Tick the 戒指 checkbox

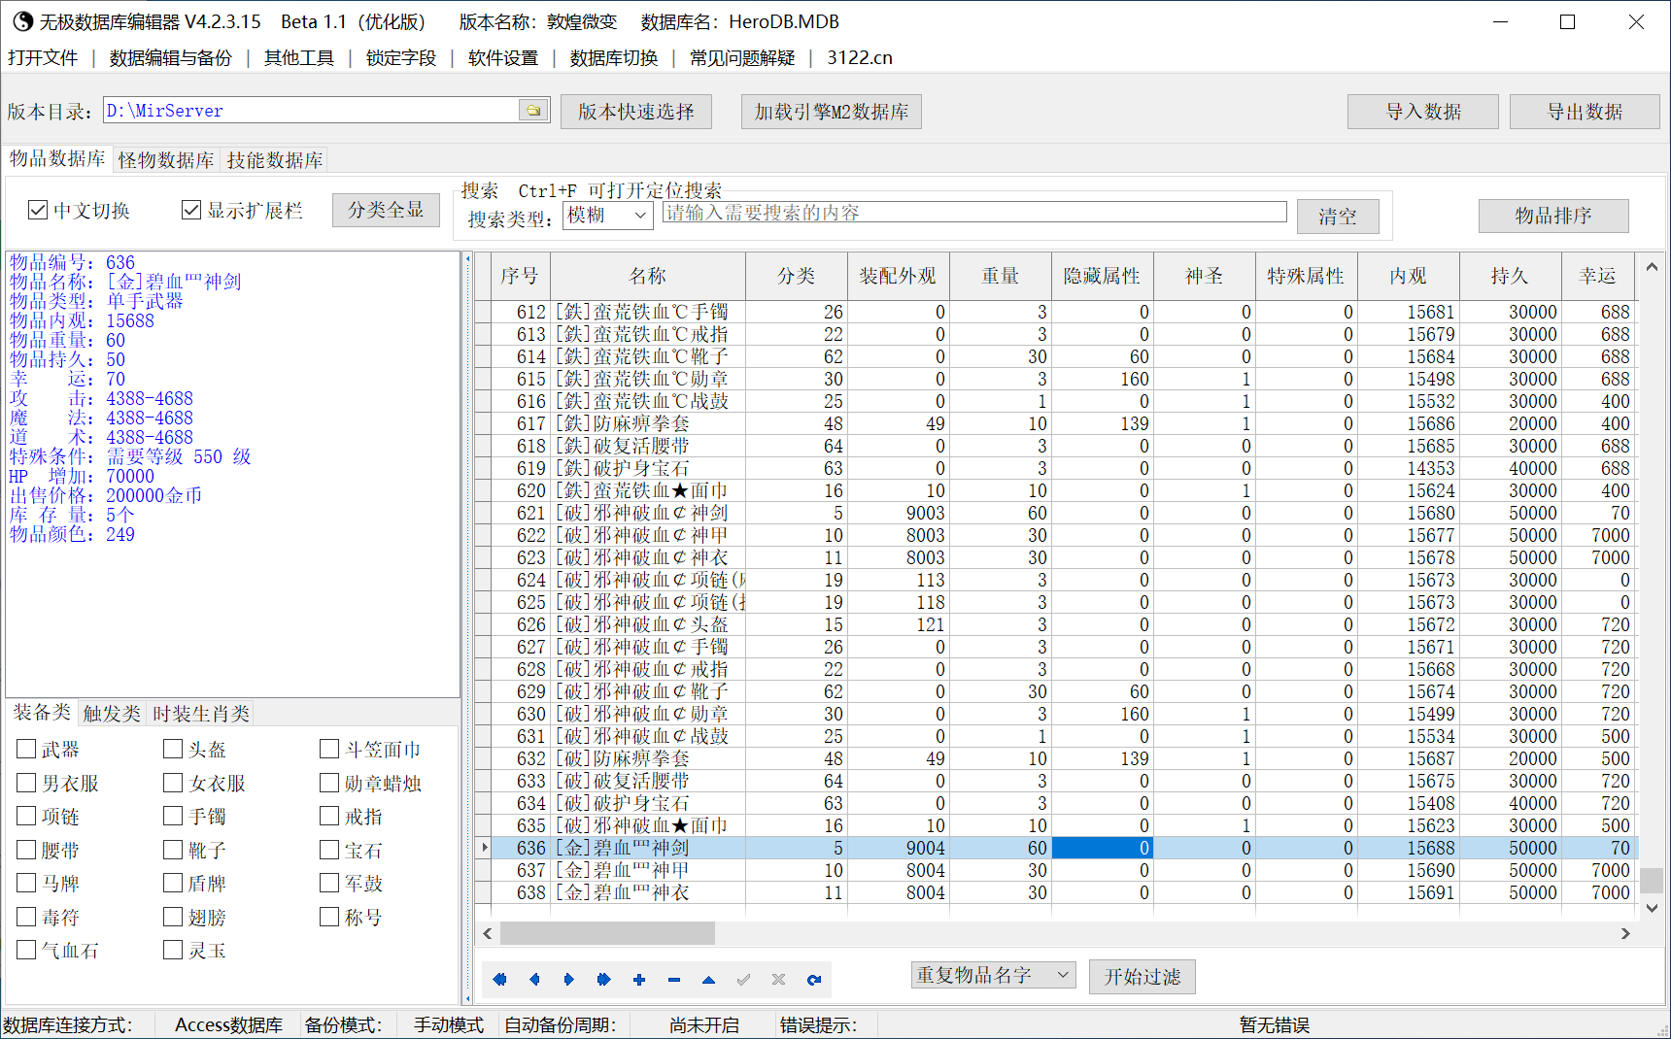click(329, 816)
